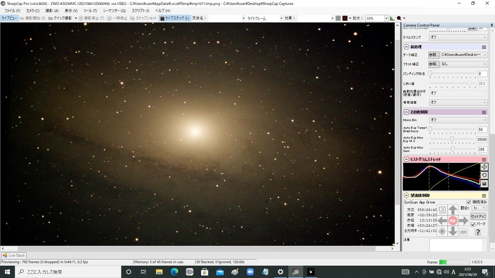The height and width of the screenshot is (278, 495).
Task: Collapse the その他制御 section
Action: pos(406,112)
